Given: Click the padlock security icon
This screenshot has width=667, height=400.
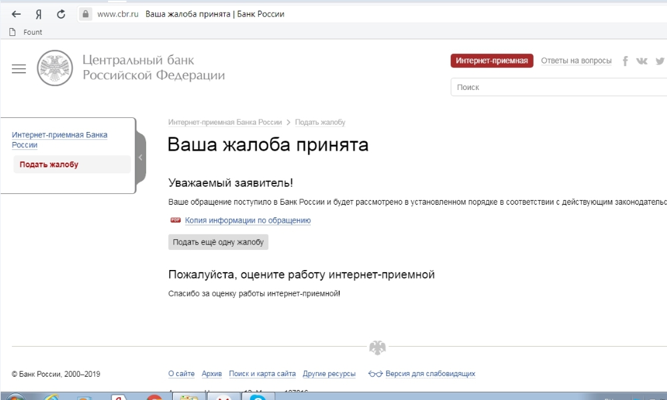Looking at the screenshot, I should point(85,14).
